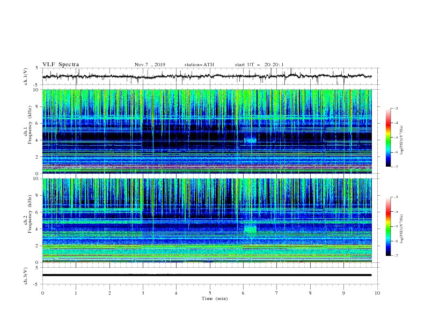
Task: Click the time axis tick label "9"
Action: tap(343, 293)
